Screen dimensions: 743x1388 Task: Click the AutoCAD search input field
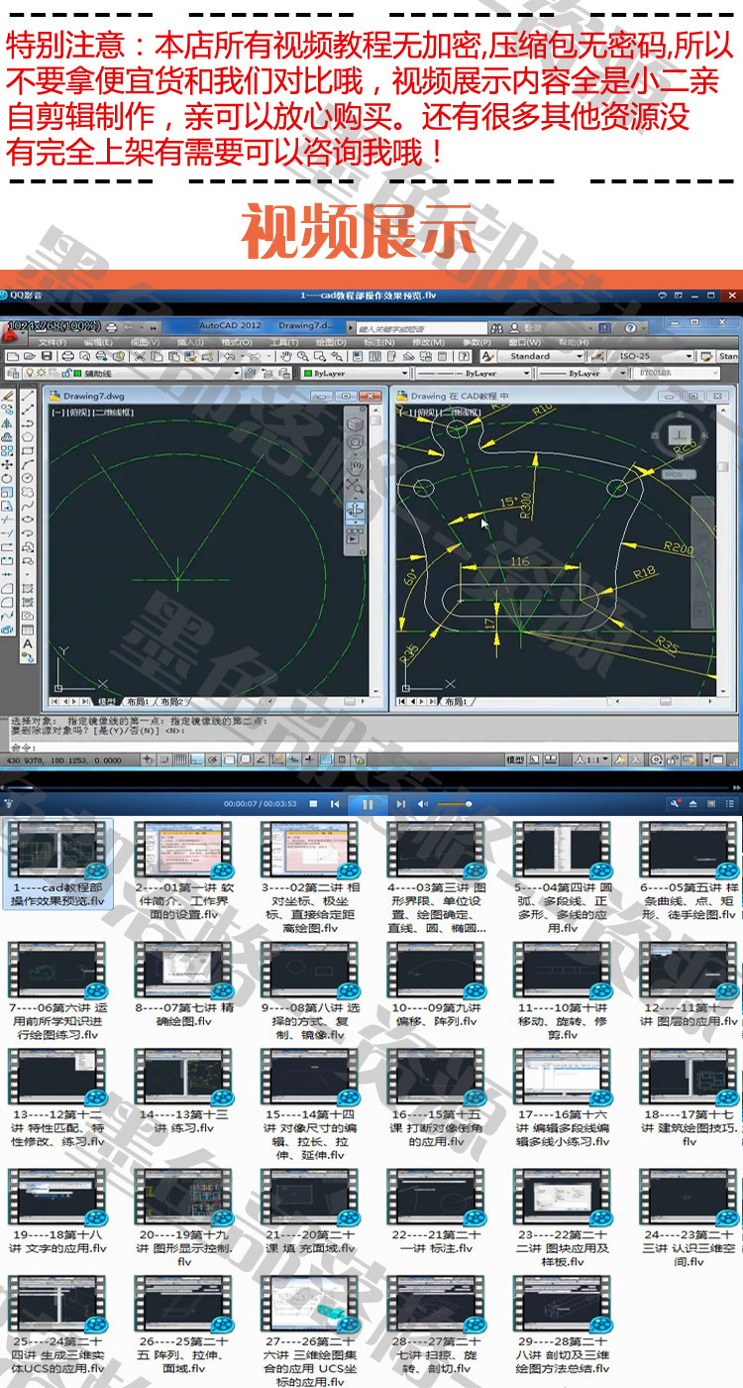pyautogui.click(x=423, y=327)
